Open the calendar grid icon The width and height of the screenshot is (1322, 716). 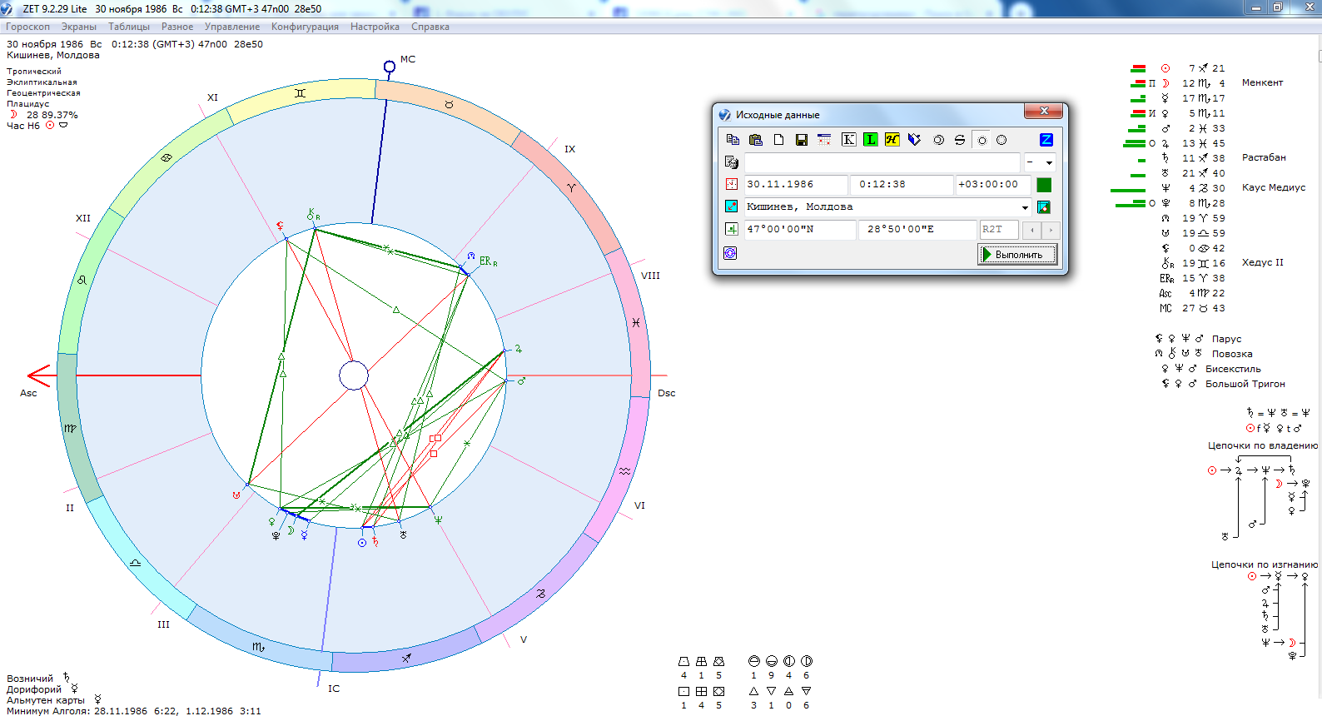pos(824,140)
